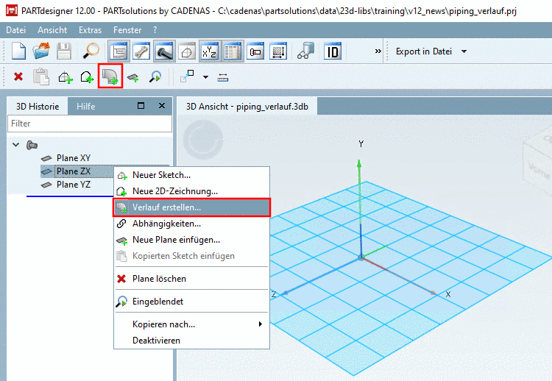Click the hatched dimension window icon
Viewport: 552px width, 381px height.
278,51
